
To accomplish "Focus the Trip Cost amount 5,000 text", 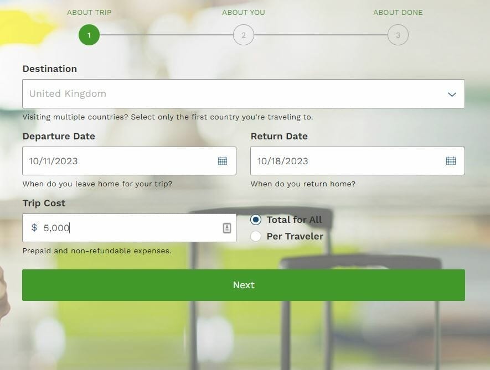I will pyautogui.click(x=56, y=228).
